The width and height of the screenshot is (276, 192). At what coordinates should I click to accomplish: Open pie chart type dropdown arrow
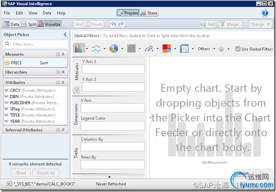tap(122, 49)
